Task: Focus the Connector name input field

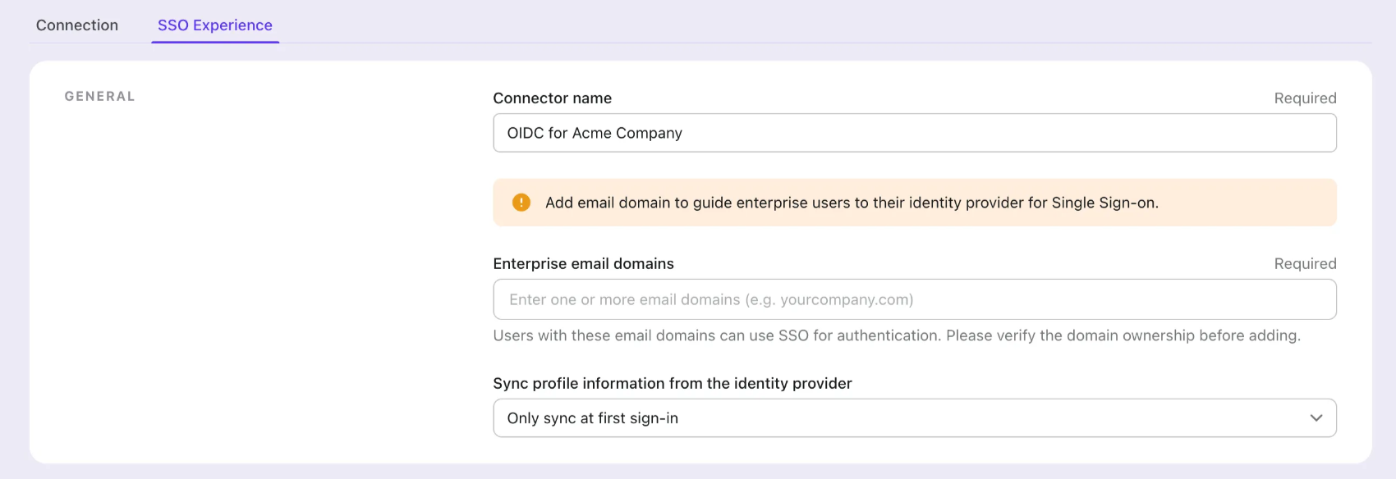Action: coord(914,133)
